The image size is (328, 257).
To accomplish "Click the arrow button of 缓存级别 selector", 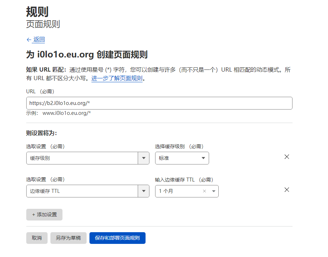I will (x=143, y=158).
